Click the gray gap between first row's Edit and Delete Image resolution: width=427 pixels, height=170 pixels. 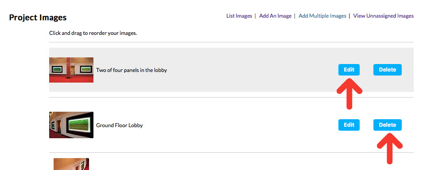point(366,70)
